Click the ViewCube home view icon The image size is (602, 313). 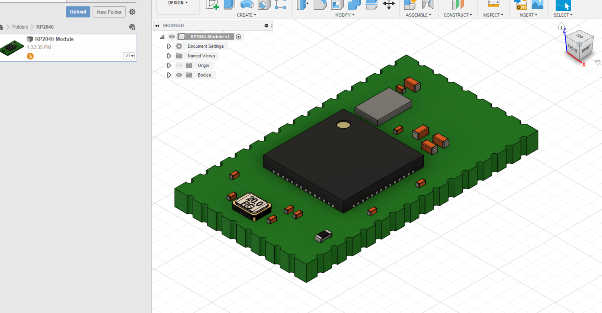pyautogui.click(x=561, y=26)
